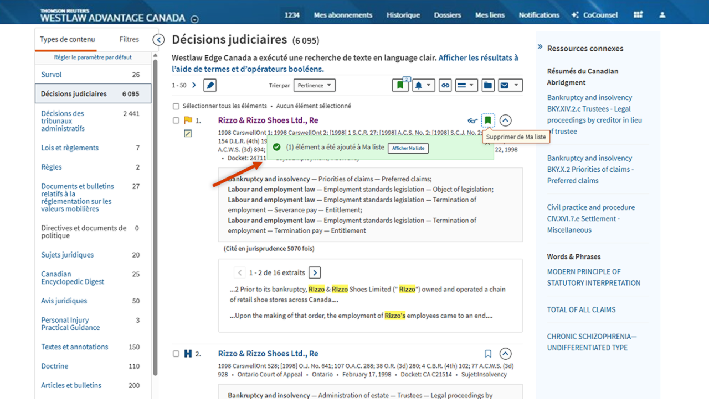Bookmark the second Rizzo & Rizzo result
This screenshot has width=709, height=399.
(x=487, y=354)
